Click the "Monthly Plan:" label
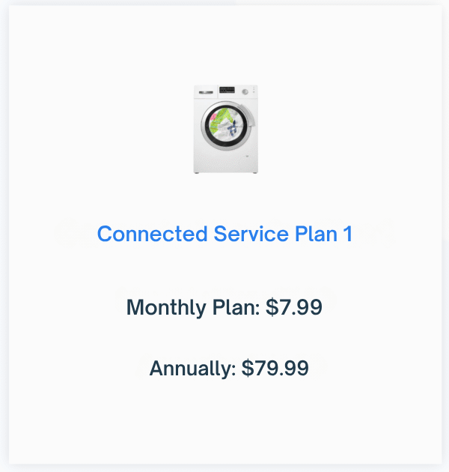This screenshot has height=472, width=449. click(193, 307)
